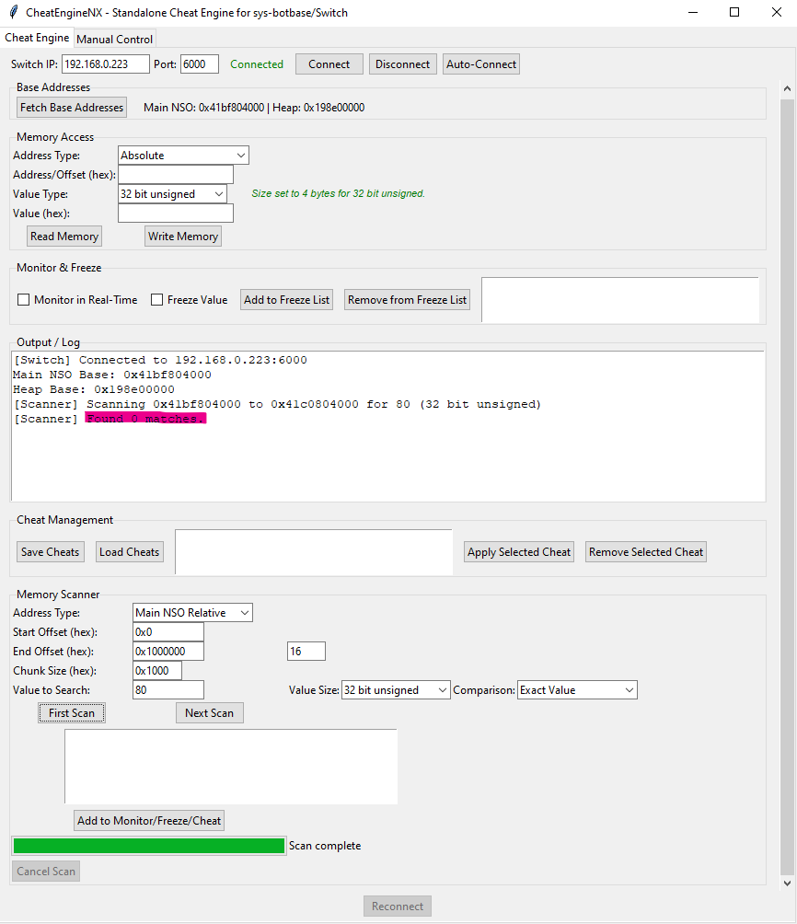Screen dimensions: 797x924
Task: Open the Comparison dropdown
Action: tap(577, 690)
